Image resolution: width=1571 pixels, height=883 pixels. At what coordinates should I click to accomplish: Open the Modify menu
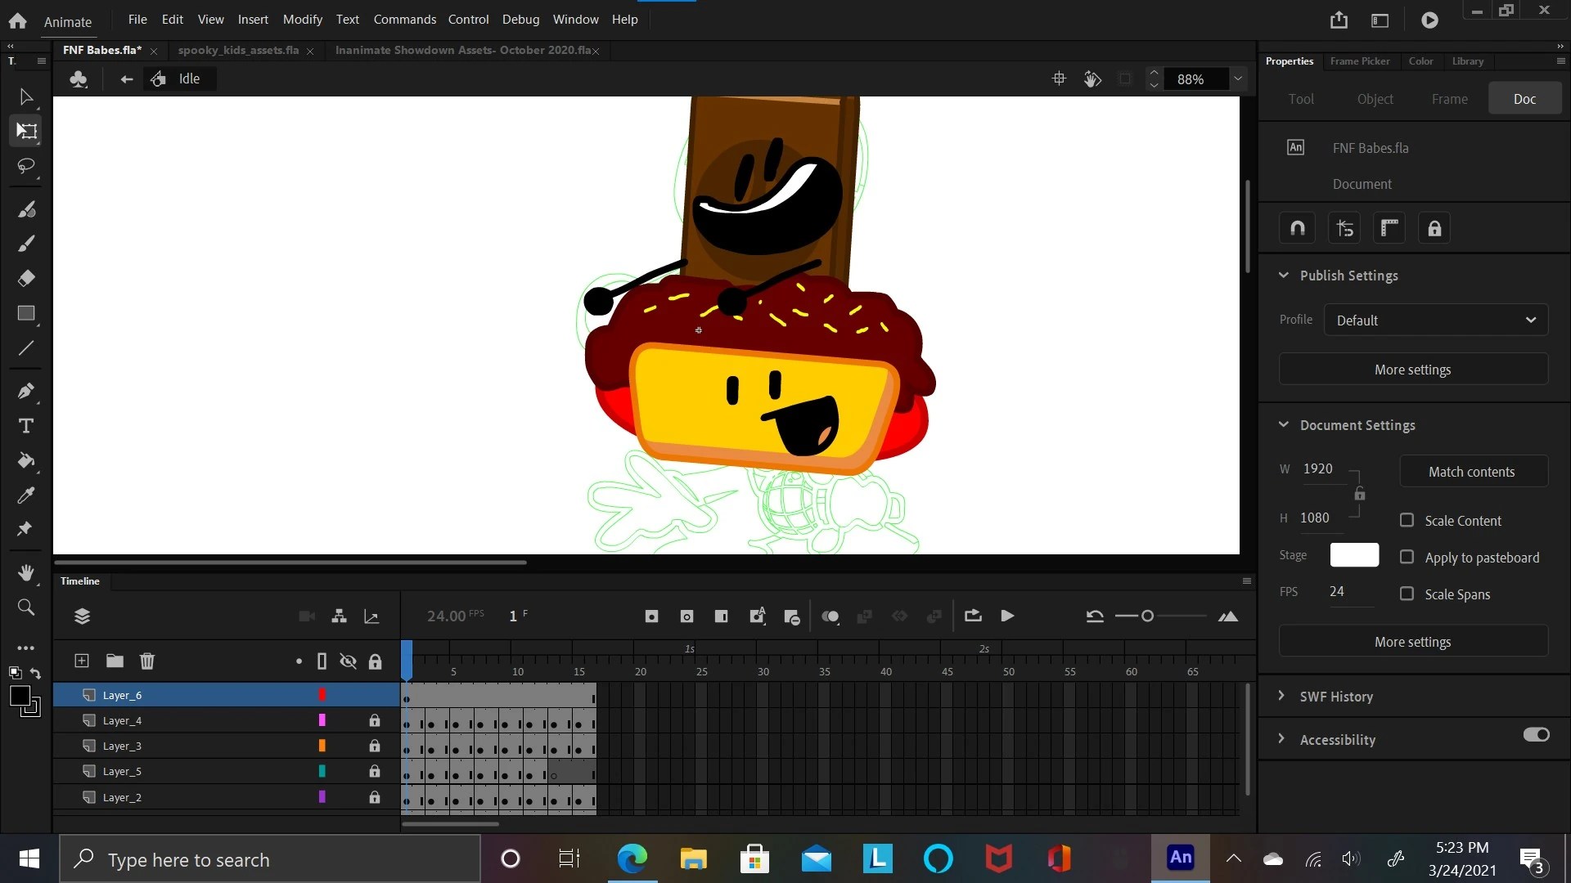[x=303, y=19]
